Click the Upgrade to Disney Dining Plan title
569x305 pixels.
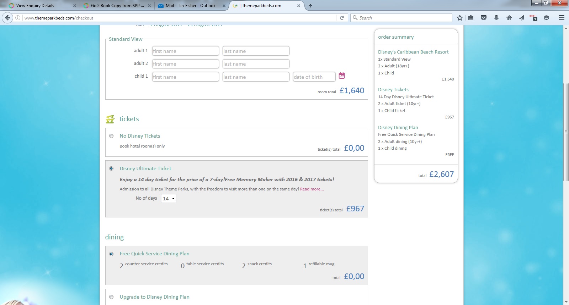[155, 297]
